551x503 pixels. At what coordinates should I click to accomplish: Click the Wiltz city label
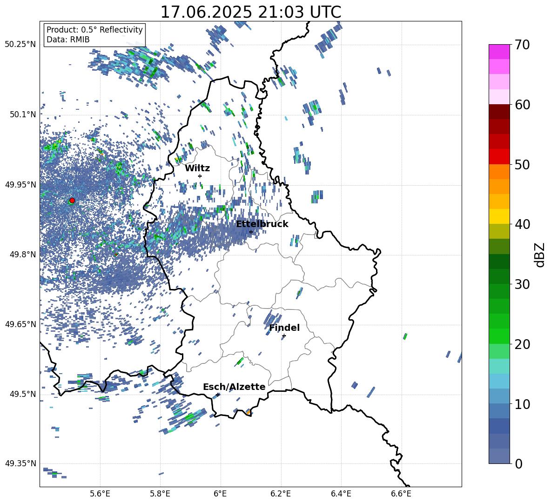(x=197, y=168)
